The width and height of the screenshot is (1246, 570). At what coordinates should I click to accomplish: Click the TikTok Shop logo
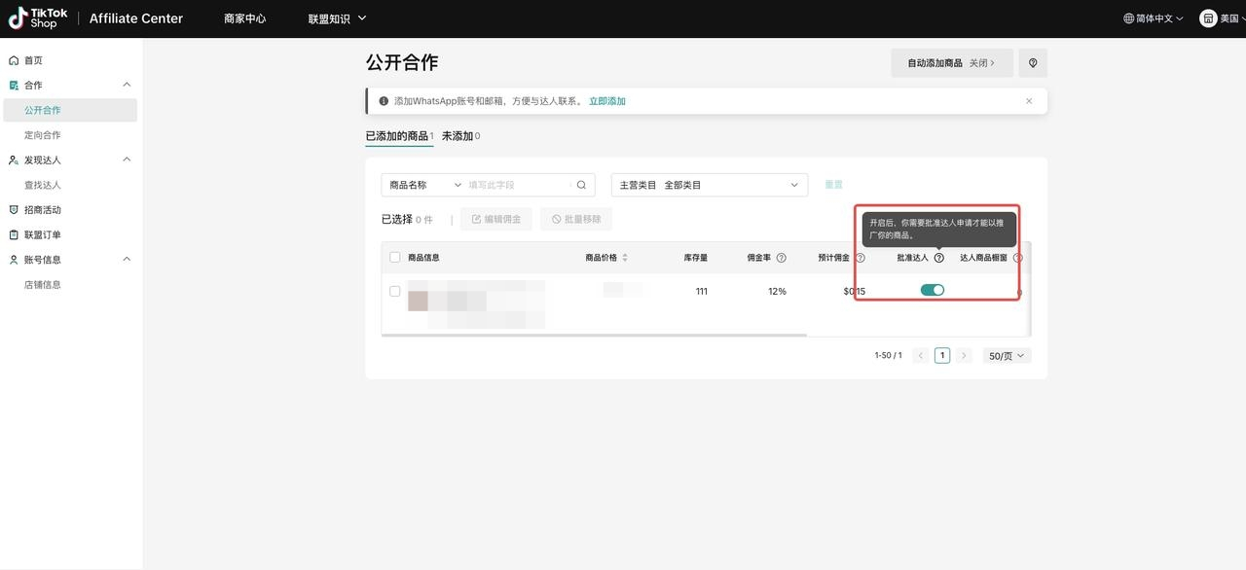(x=39, y=18)
